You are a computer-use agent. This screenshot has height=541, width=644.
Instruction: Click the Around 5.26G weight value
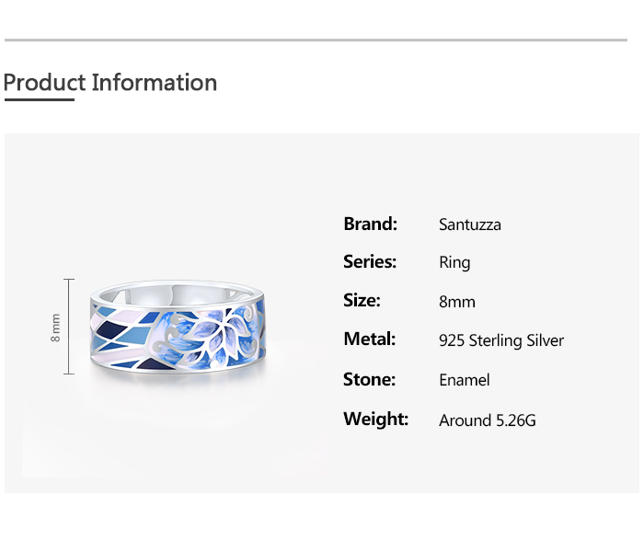click(488, 420)
